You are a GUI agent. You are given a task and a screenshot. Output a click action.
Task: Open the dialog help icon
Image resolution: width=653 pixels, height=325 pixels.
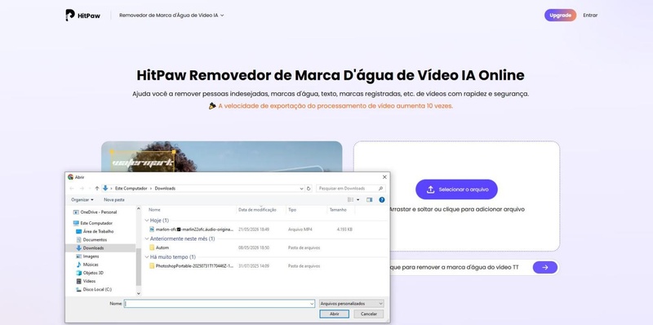tap(382, 200)
